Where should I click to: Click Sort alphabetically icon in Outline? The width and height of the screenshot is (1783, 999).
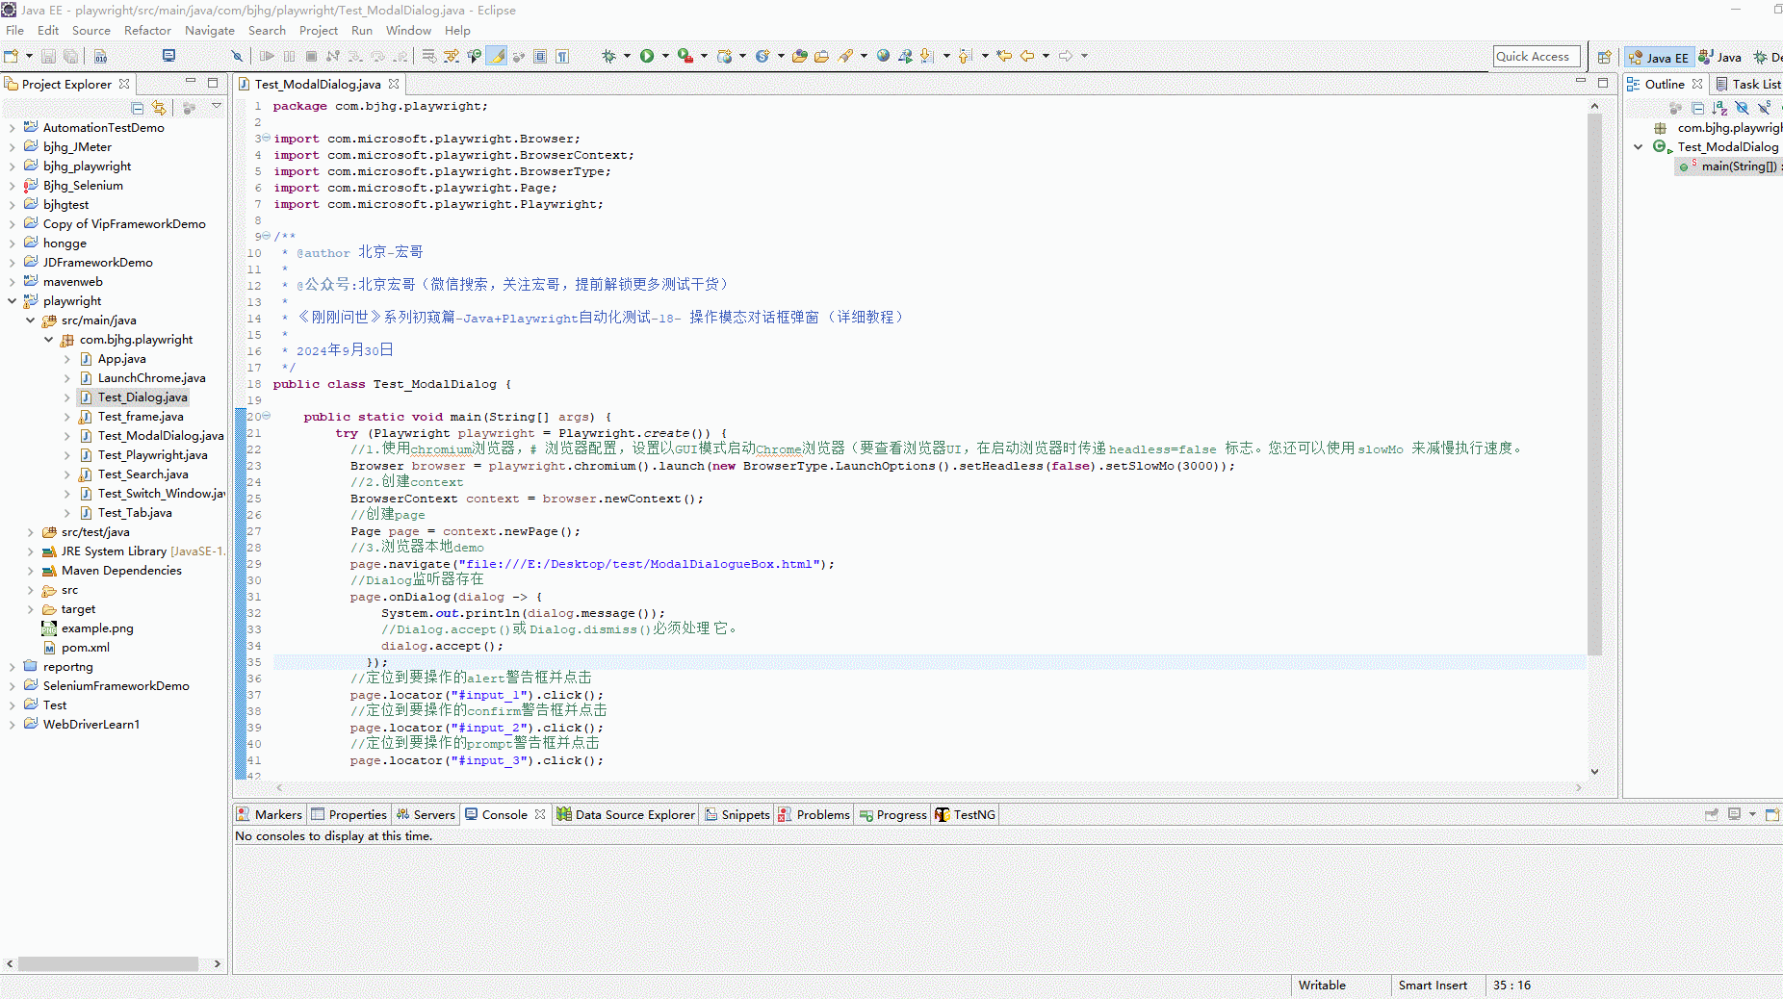coord(1719,108)
